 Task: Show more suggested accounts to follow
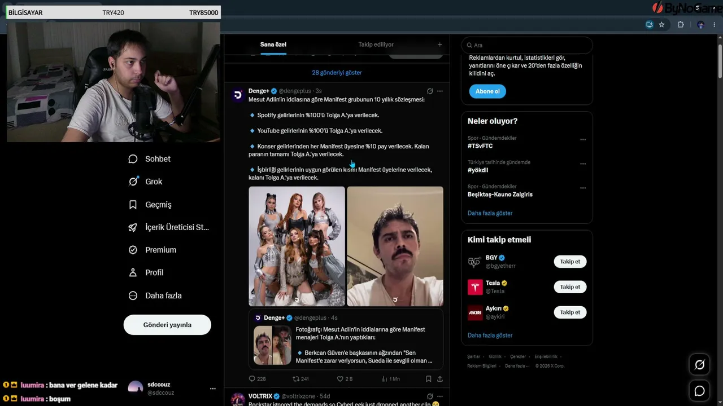(x=490, y=336)
